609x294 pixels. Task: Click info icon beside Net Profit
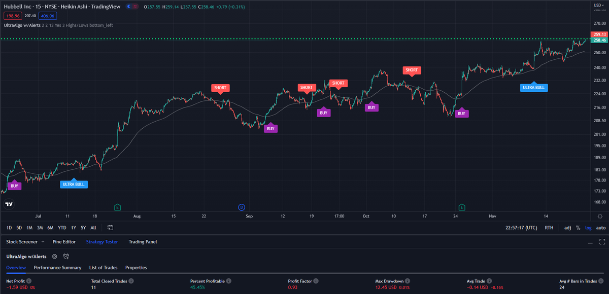pos(29,280)
